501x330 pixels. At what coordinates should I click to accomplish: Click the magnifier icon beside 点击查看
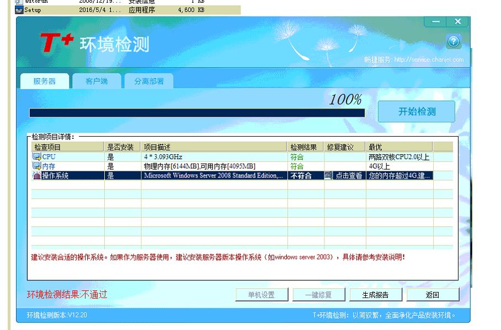point(328,176)
